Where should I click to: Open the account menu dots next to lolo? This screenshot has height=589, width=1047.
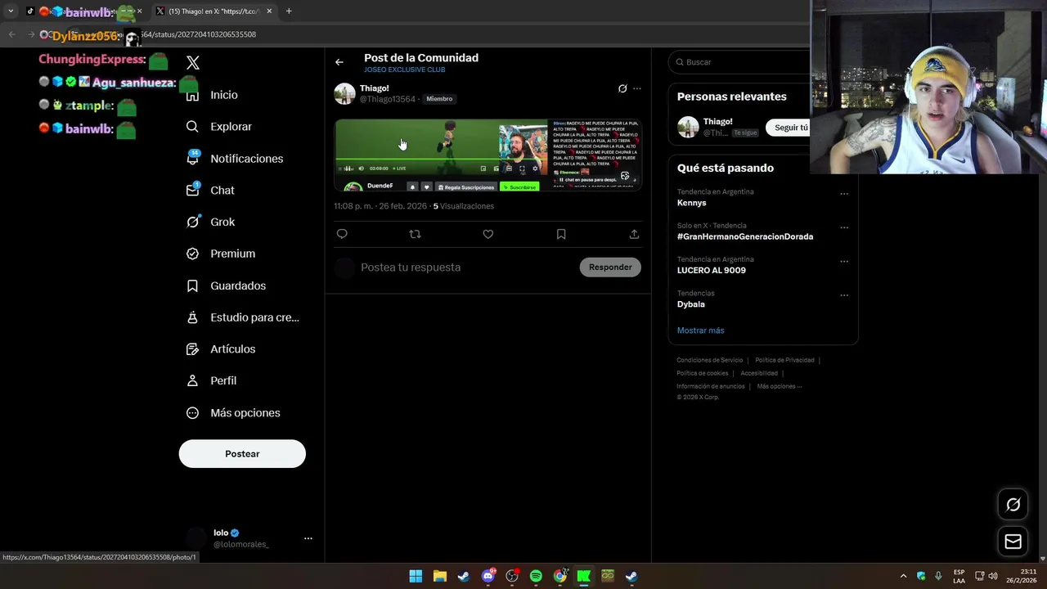pos(308,538)
